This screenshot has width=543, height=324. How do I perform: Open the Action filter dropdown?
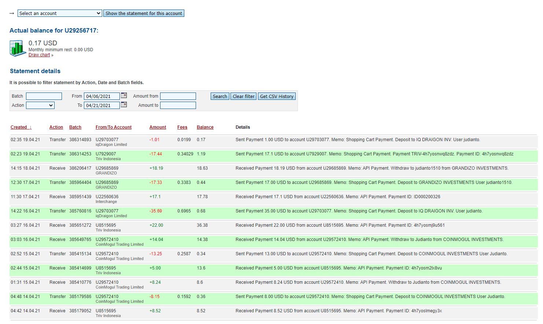(x=40, y=105)
